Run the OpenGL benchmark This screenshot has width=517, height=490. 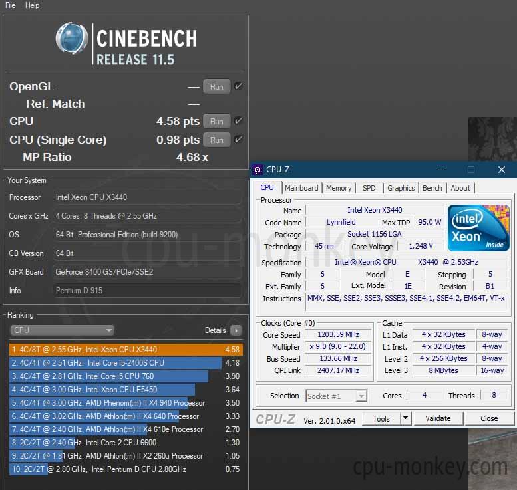pos(217,86)
